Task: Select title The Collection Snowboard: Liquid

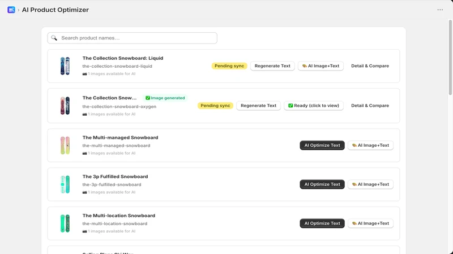Action: (123, 58)
